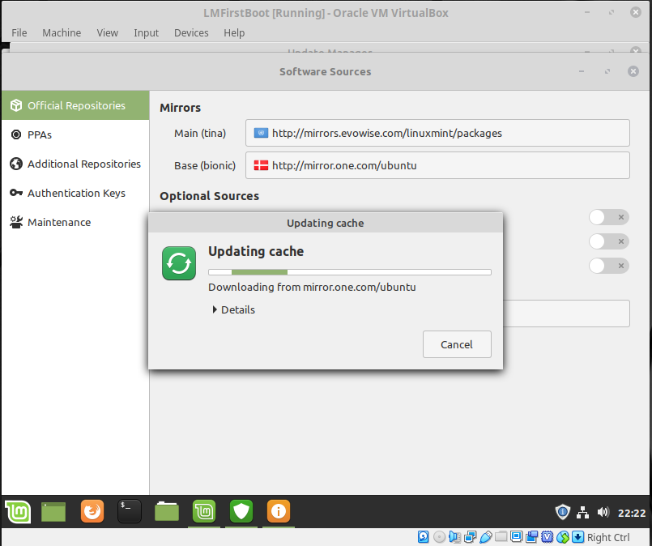Open the VirtualBox File menu
The image size is (652, 546).
pyautogui.click(x=19, y=33)
